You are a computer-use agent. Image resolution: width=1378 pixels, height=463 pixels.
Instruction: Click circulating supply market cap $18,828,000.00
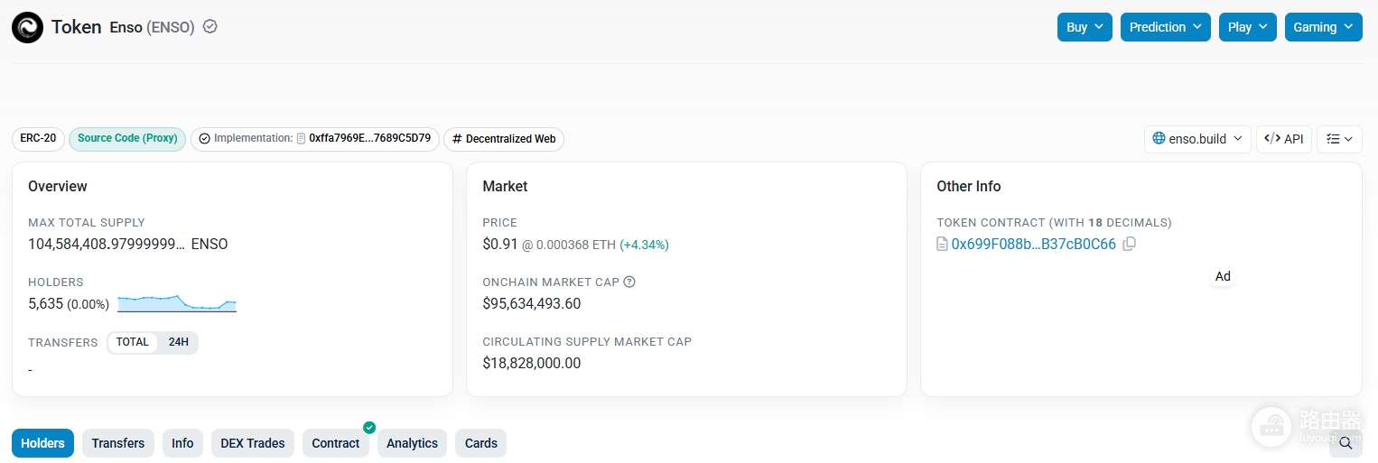click(532, 364)
